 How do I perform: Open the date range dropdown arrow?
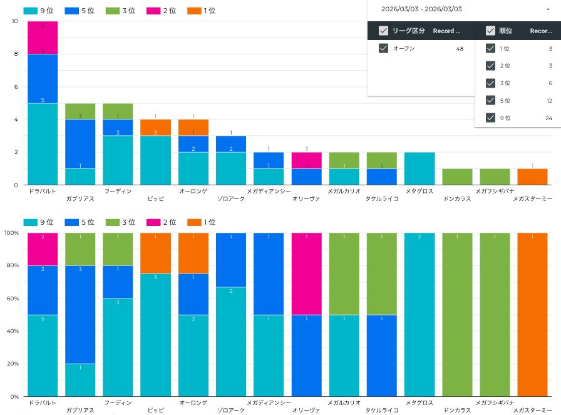point(548,9)
